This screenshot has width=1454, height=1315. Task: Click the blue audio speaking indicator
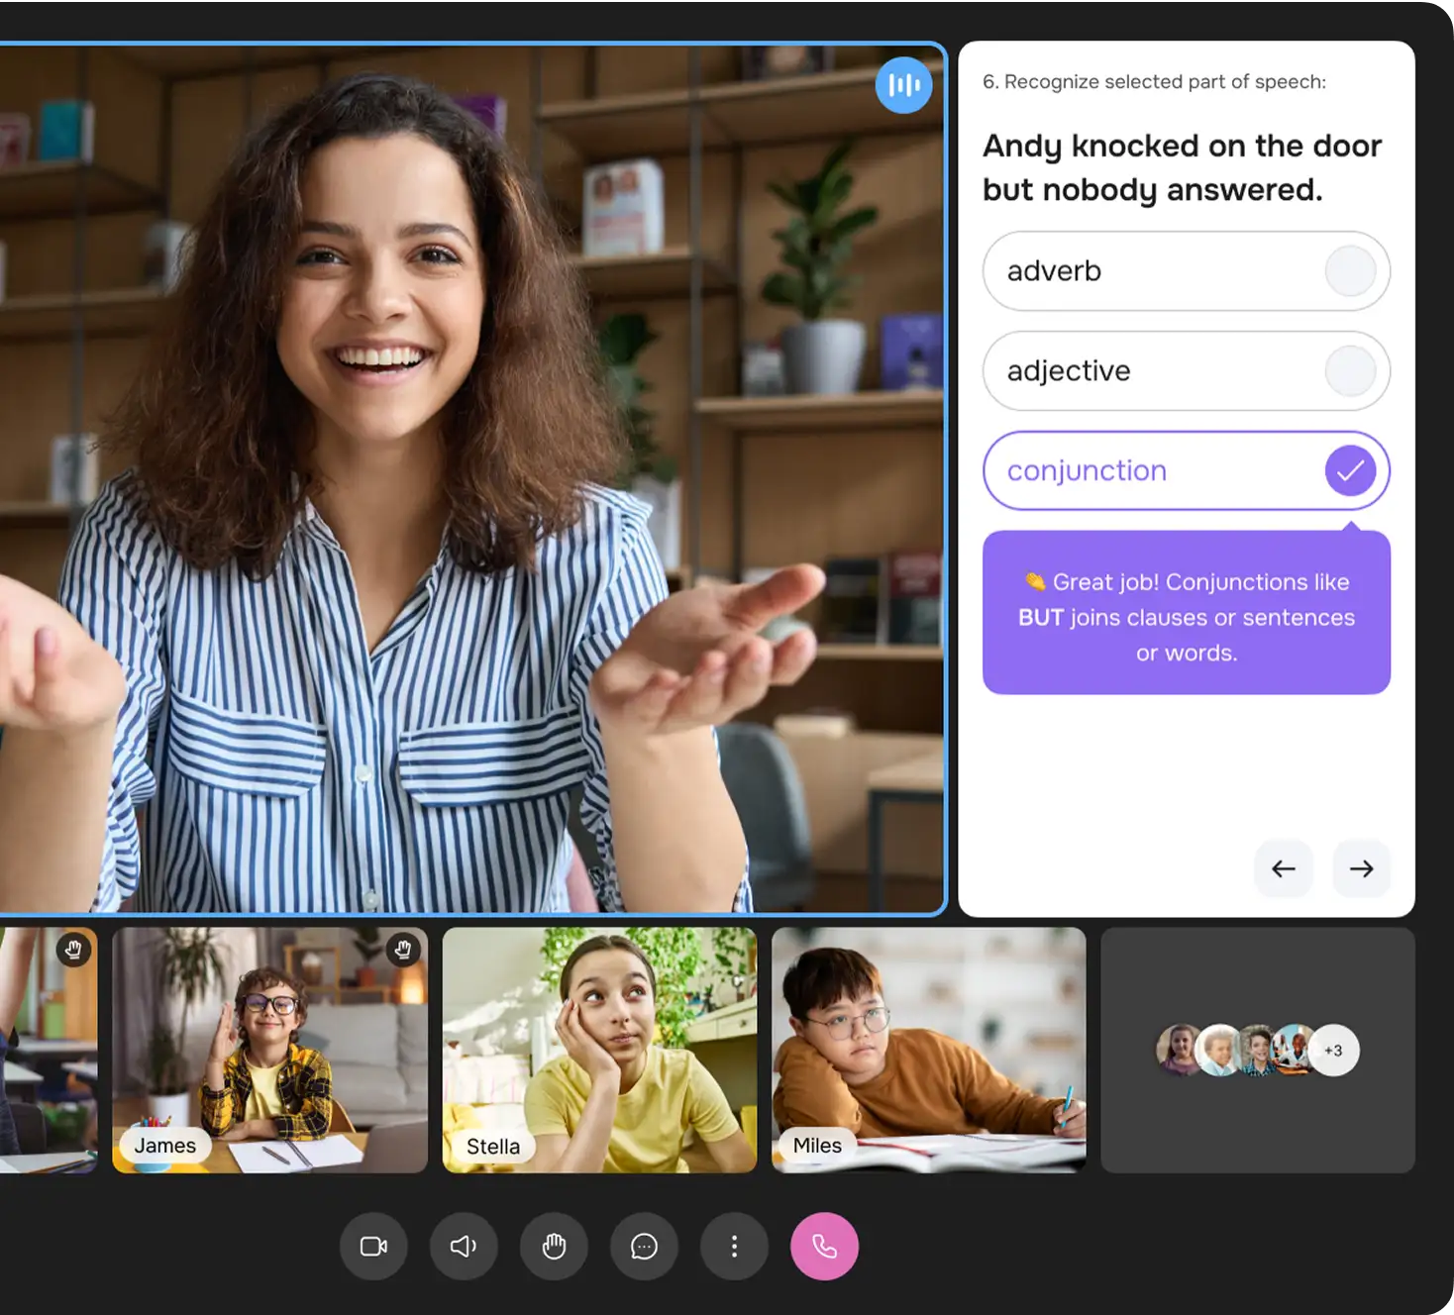tap(903, 85)
